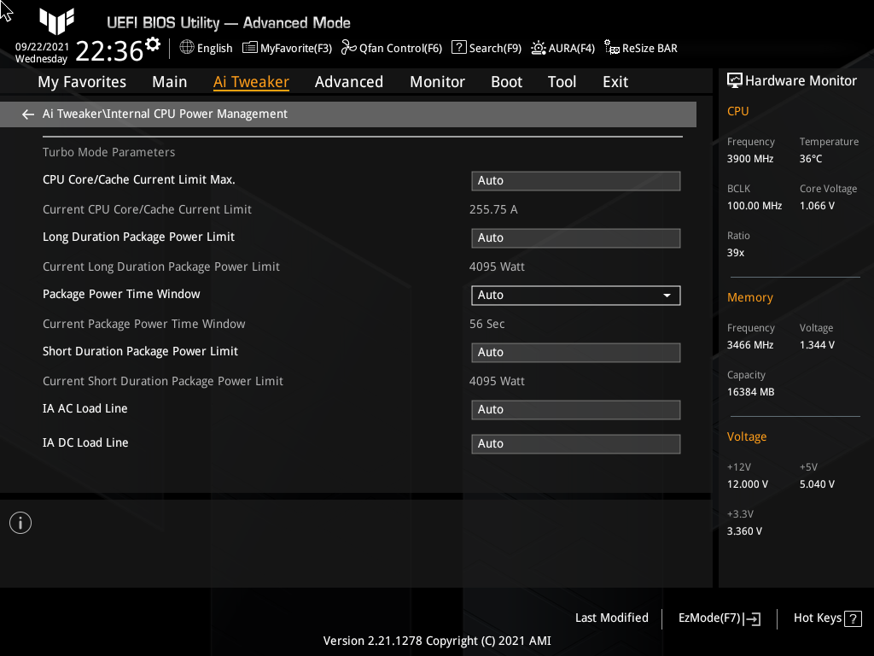Image resolution: width=874 pixels, height=656 pixels.
Task: Click the 100.00 MHz BCLK value
Action: click(755, 206)
